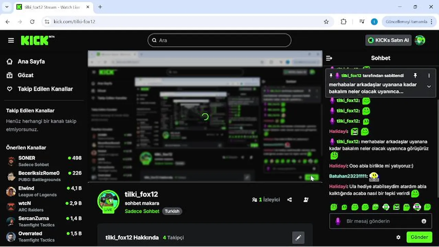Unpin the pinned chat message

pos(415,75)
